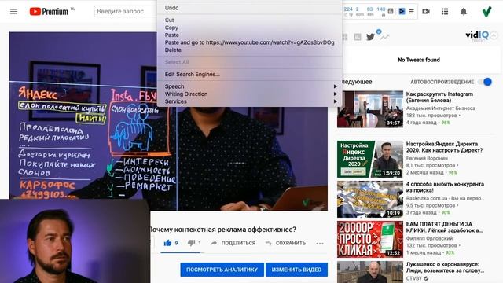Open the notifications bell
This screenshot has width=503, height=283.
pos(464,12)
